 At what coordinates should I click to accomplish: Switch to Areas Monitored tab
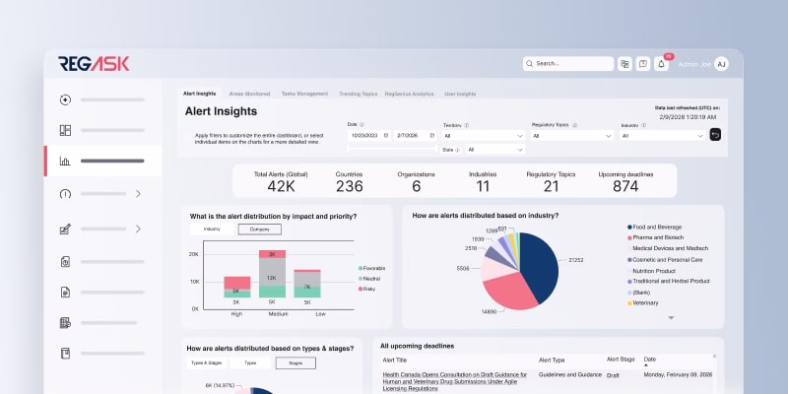249,94
